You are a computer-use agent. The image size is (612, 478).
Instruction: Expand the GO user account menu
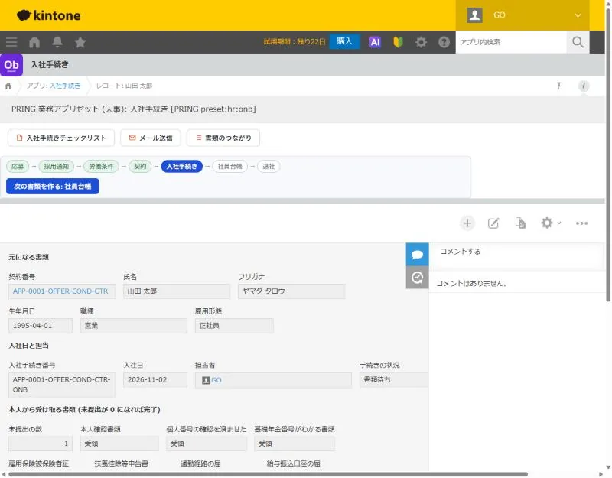click(x=522, y=15)
